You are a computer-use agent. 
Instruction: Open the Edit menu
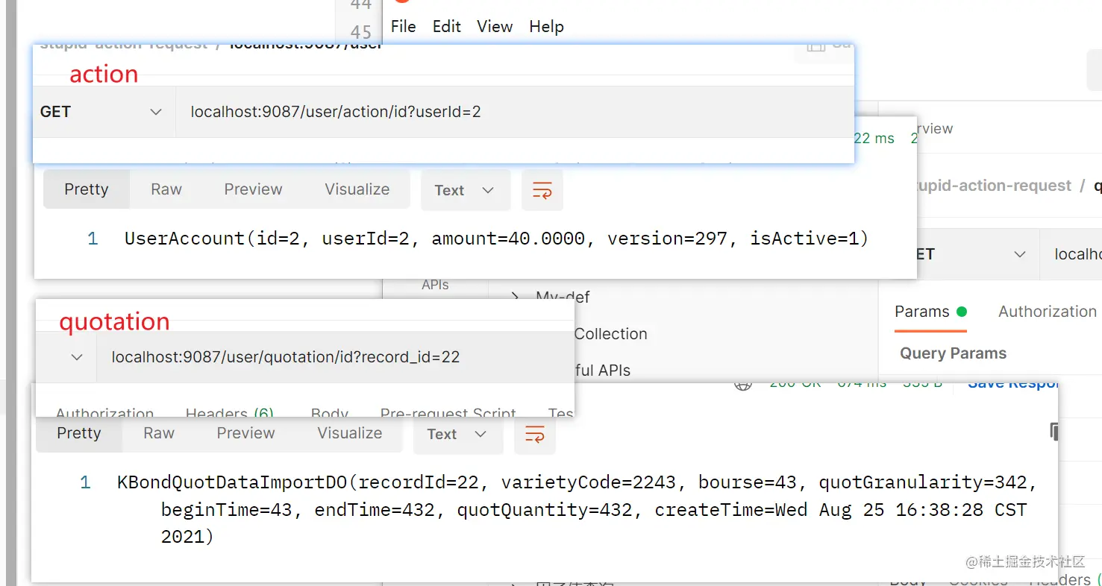pyautogui.click(x=446, y=27)
